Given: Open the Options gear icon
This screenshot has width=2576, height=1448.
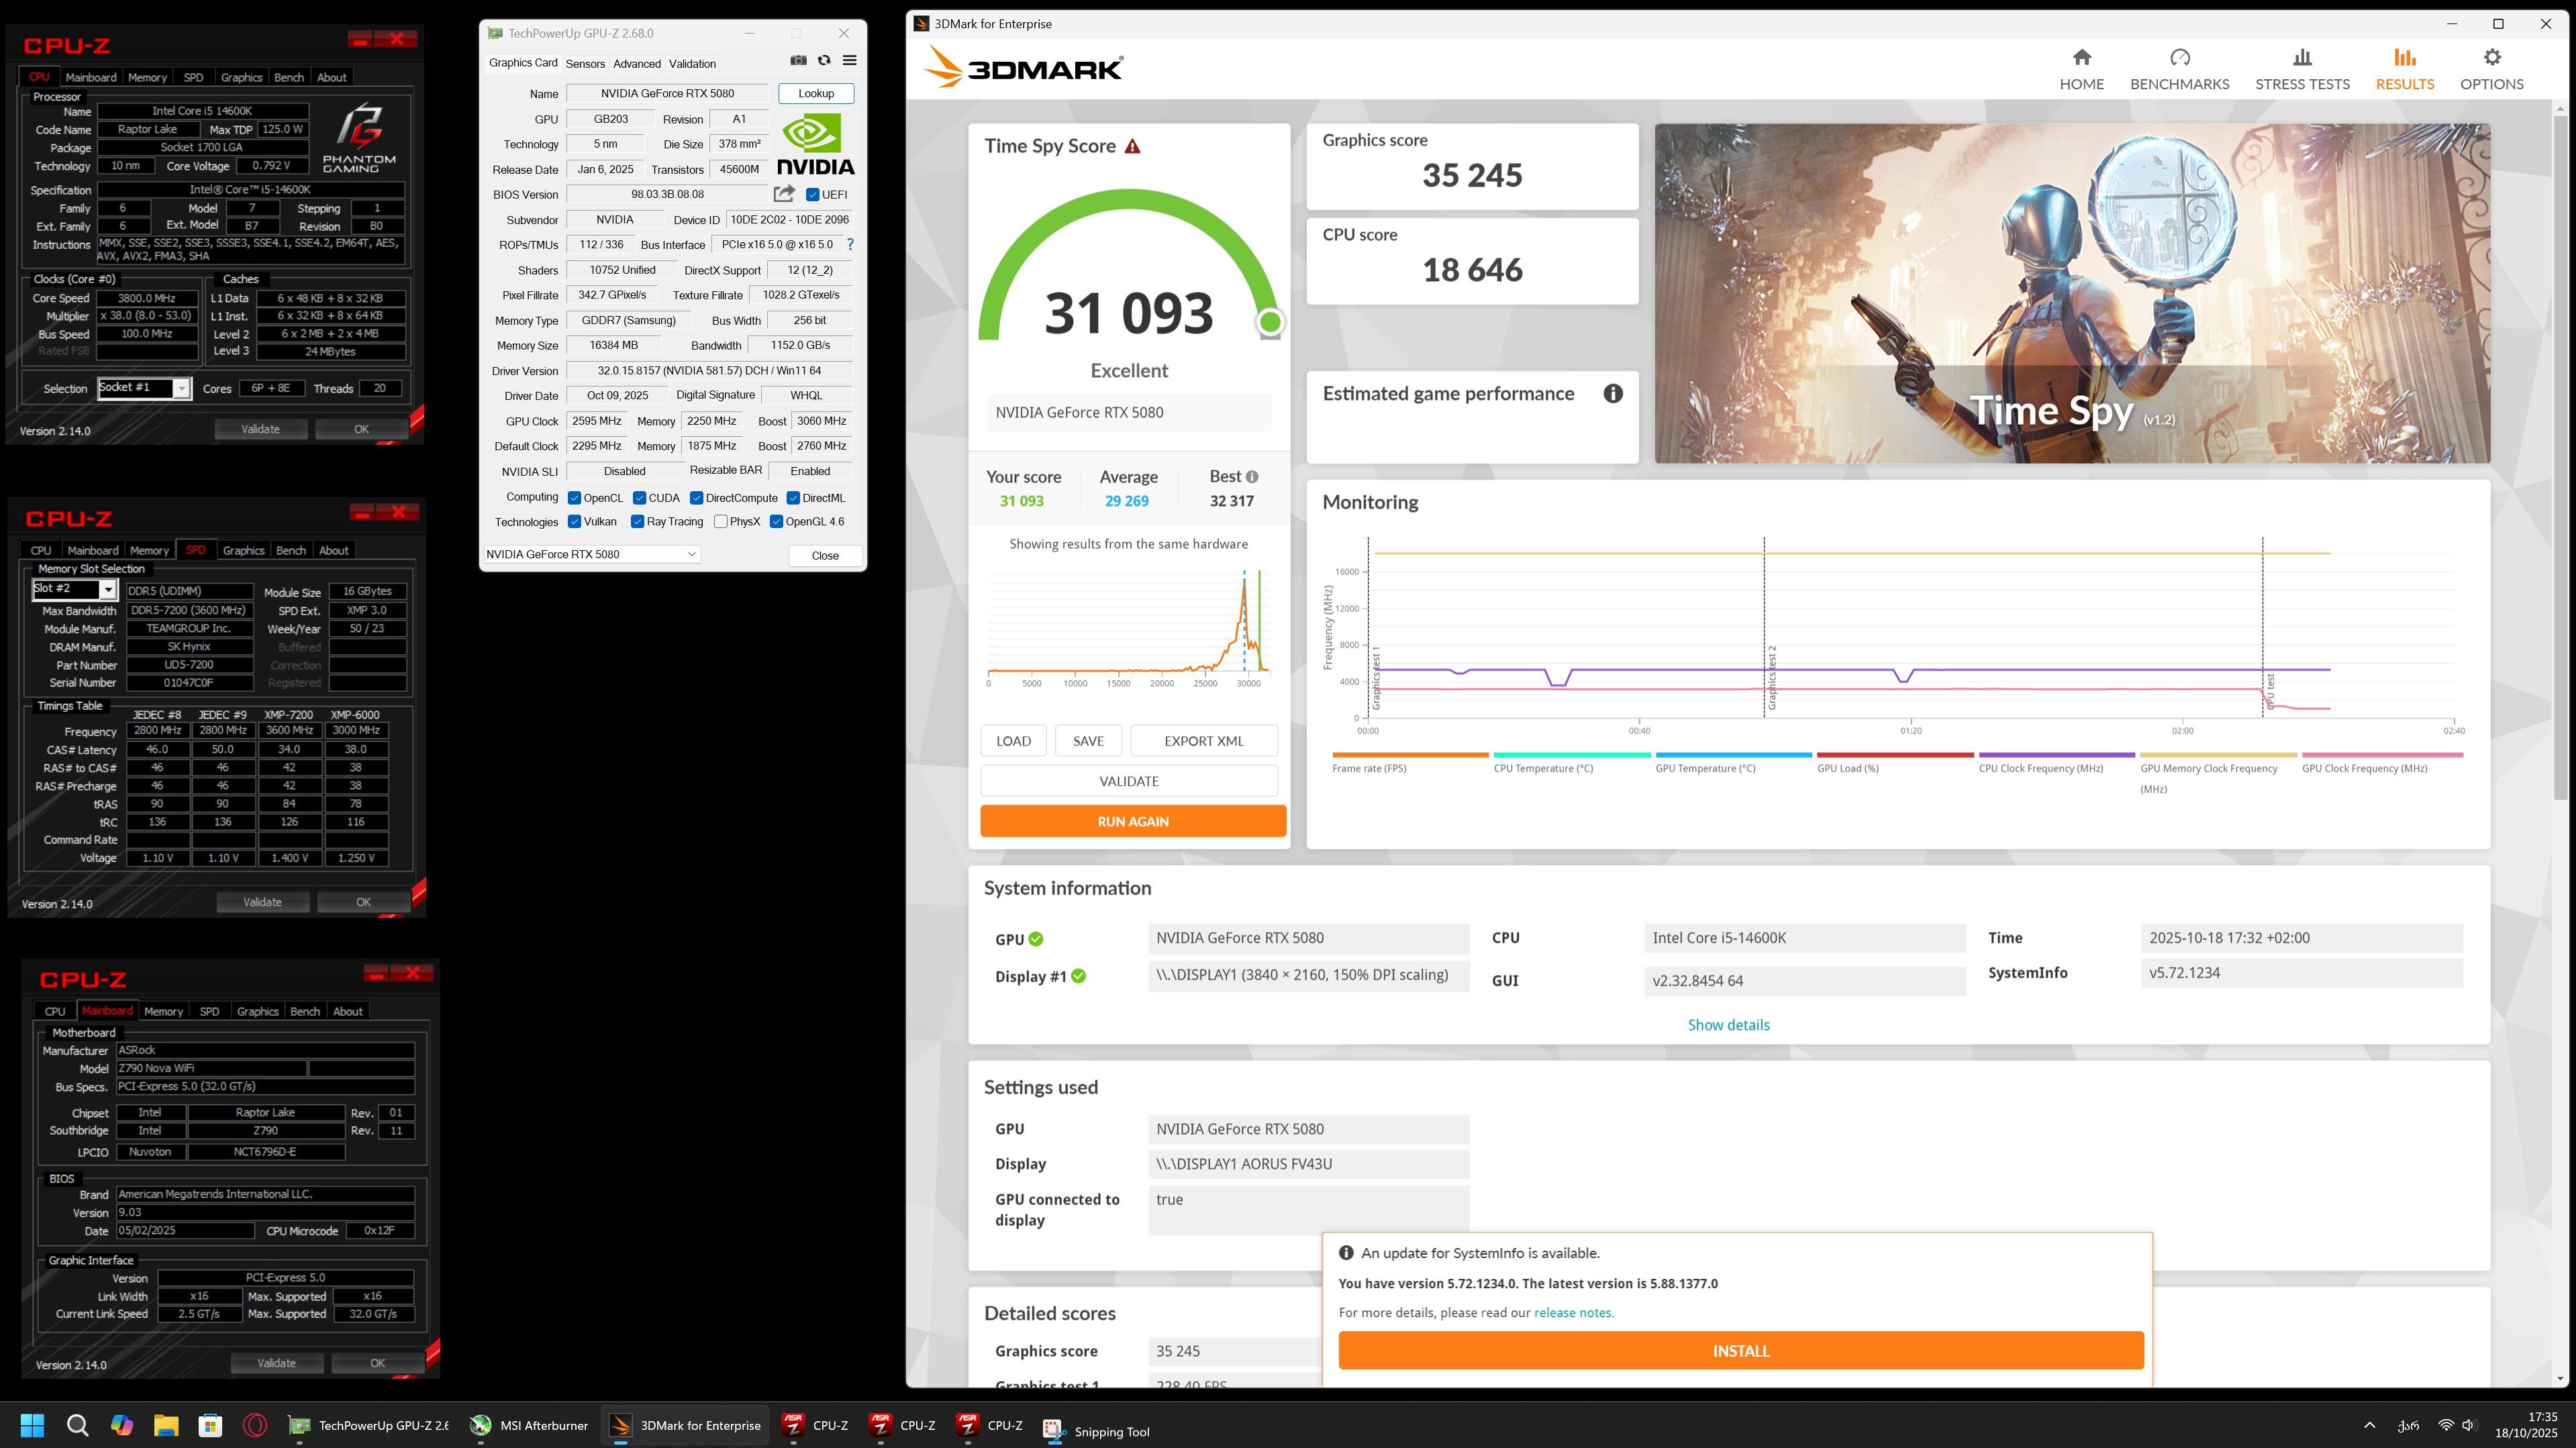Looking at the screenshot, I should tap(2491, 58).
